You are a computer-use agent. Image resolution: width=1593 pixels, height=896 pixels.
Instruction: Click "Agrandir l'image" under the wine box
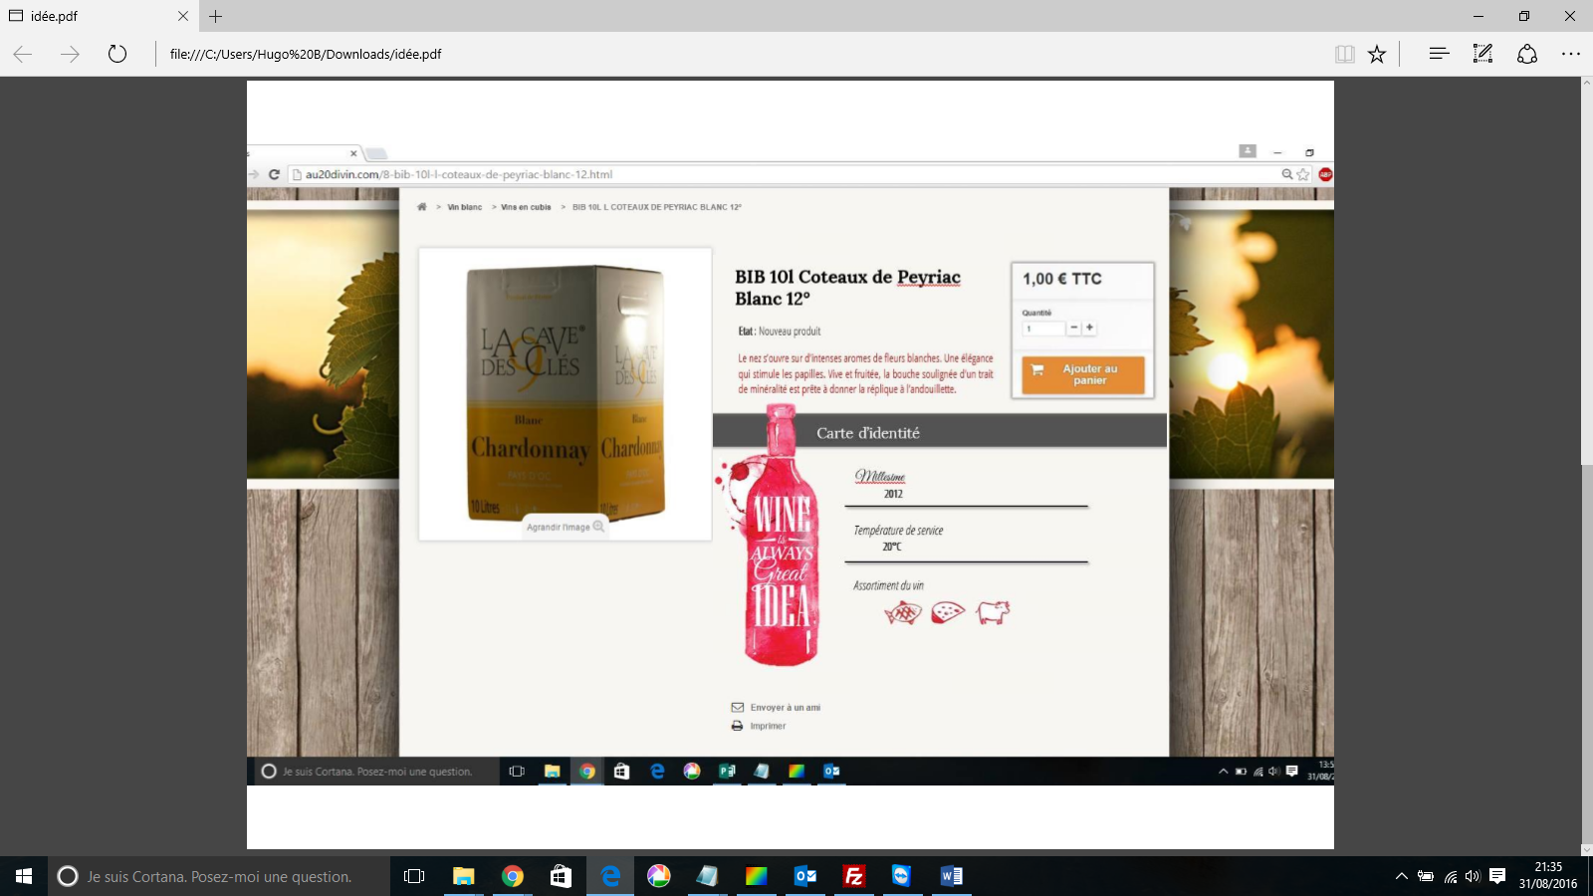click(565, 527)
